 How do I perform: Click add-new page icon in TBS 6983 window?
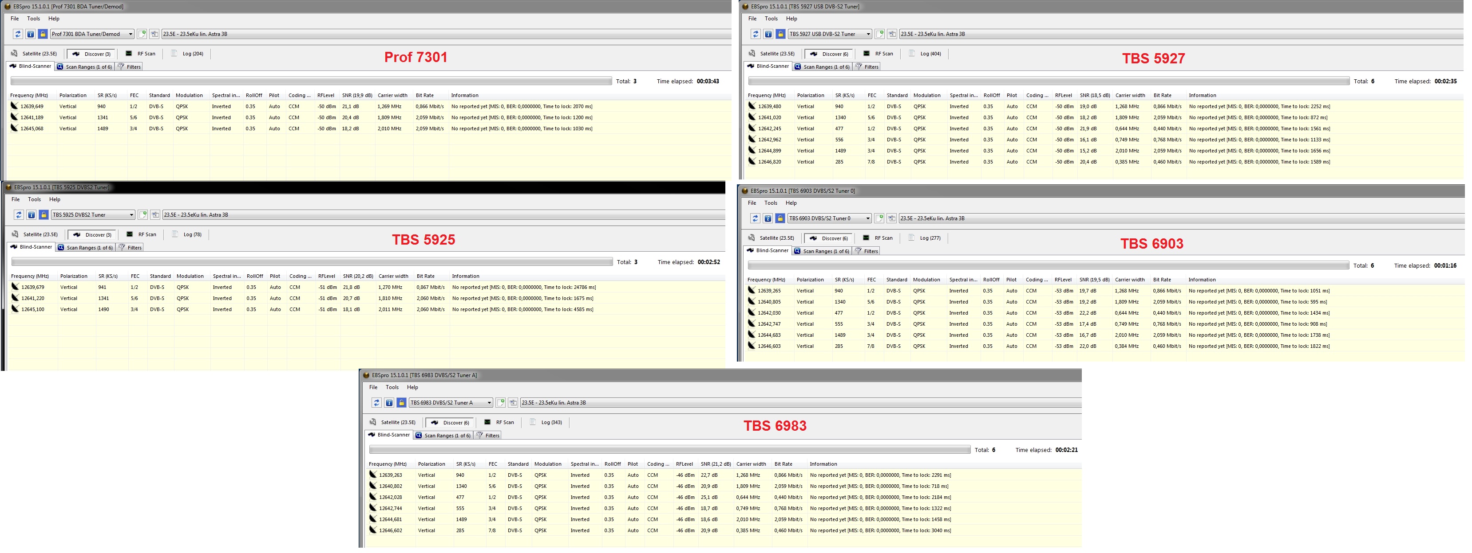[x=501, y=403]
